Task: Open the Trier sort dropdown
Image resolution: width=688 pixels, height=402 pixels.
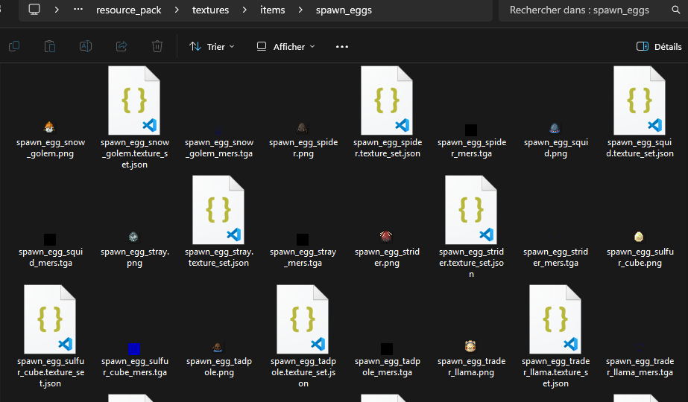Action: coord(212,46)
